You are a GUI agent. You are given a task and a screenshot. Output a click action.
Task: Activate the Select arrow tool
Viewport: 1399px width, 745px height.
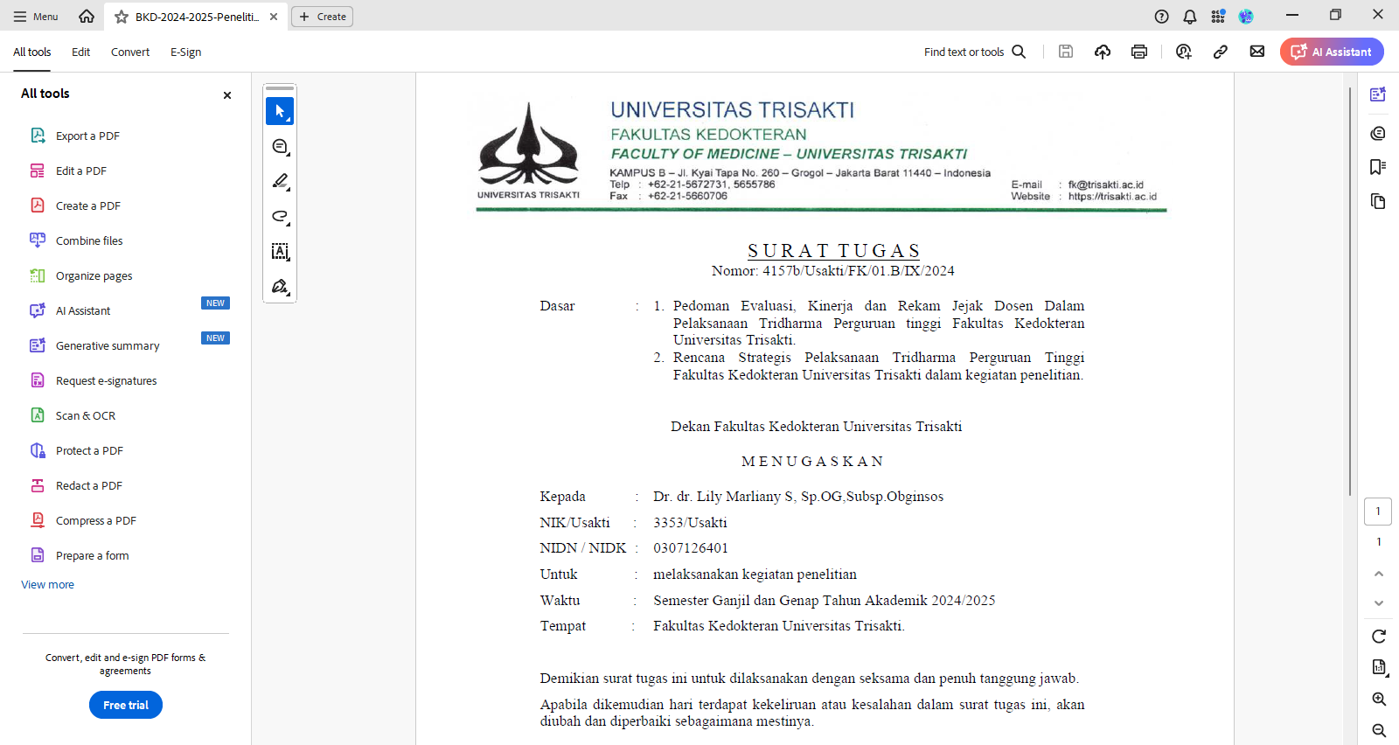coord(280,111)
